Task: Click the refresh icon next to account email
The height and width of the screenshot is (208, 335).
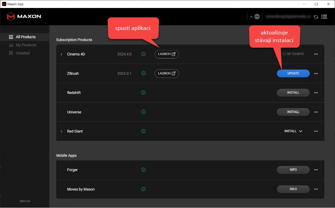Action: point(316,17)
